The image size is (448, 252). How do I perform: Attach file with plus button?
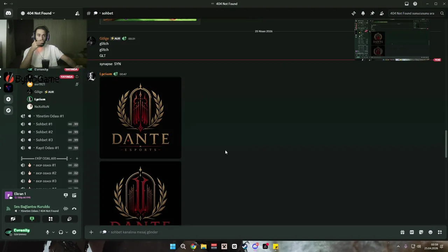click(x=91, y=232)
